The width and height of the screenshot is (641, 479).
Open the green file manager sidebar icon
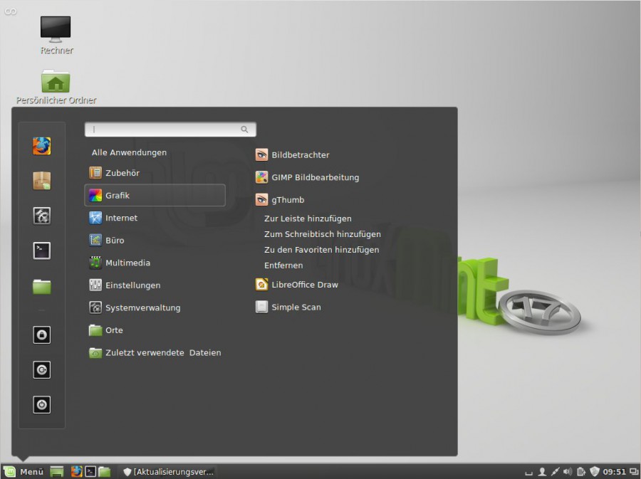pos(41,285)
